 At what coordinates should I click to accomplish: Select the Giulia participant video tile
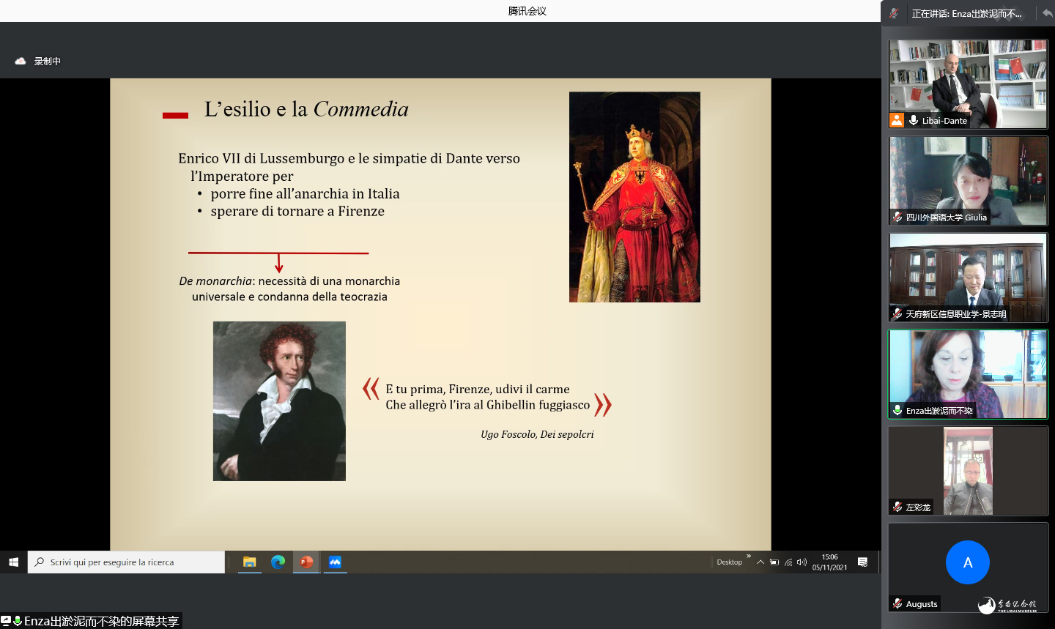pyautogui.click(x=968, y=179)
